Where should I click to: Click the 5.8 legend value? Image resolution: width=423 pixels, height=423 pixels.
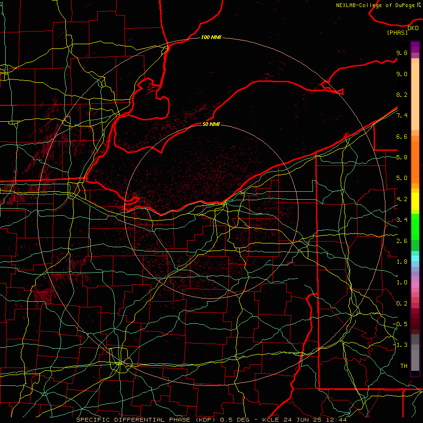402,157
